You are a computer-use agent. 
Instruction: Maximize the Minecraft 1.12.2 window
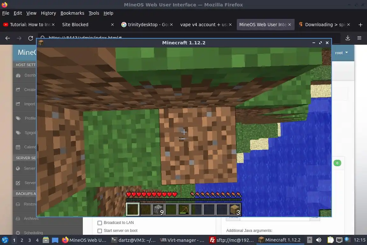(x=320, y=43)
